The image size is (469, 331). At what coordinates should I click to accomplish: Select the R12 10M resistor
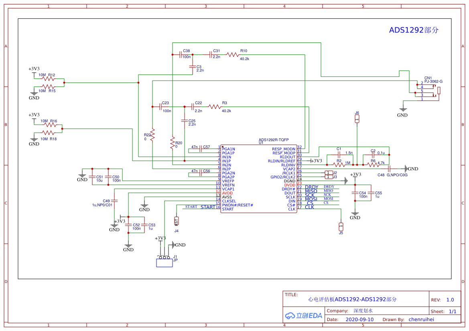(48, 79)
